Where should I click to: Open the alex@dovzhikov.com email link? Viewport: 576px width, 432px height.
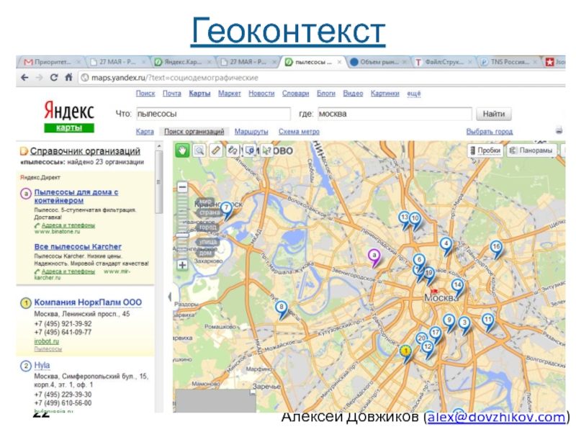coord(496,418)
